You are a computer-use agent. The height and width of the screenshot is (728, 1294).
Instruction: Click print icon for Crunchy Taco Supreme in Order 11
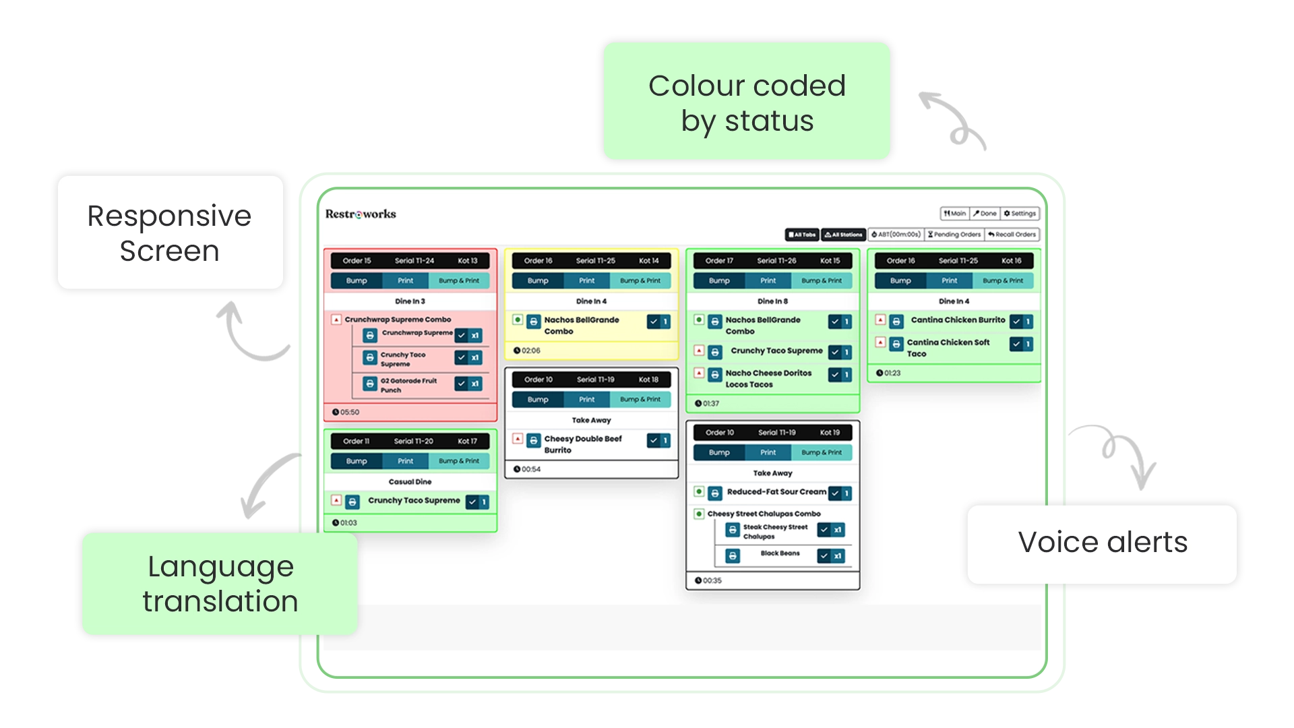(x=352, y=502)
